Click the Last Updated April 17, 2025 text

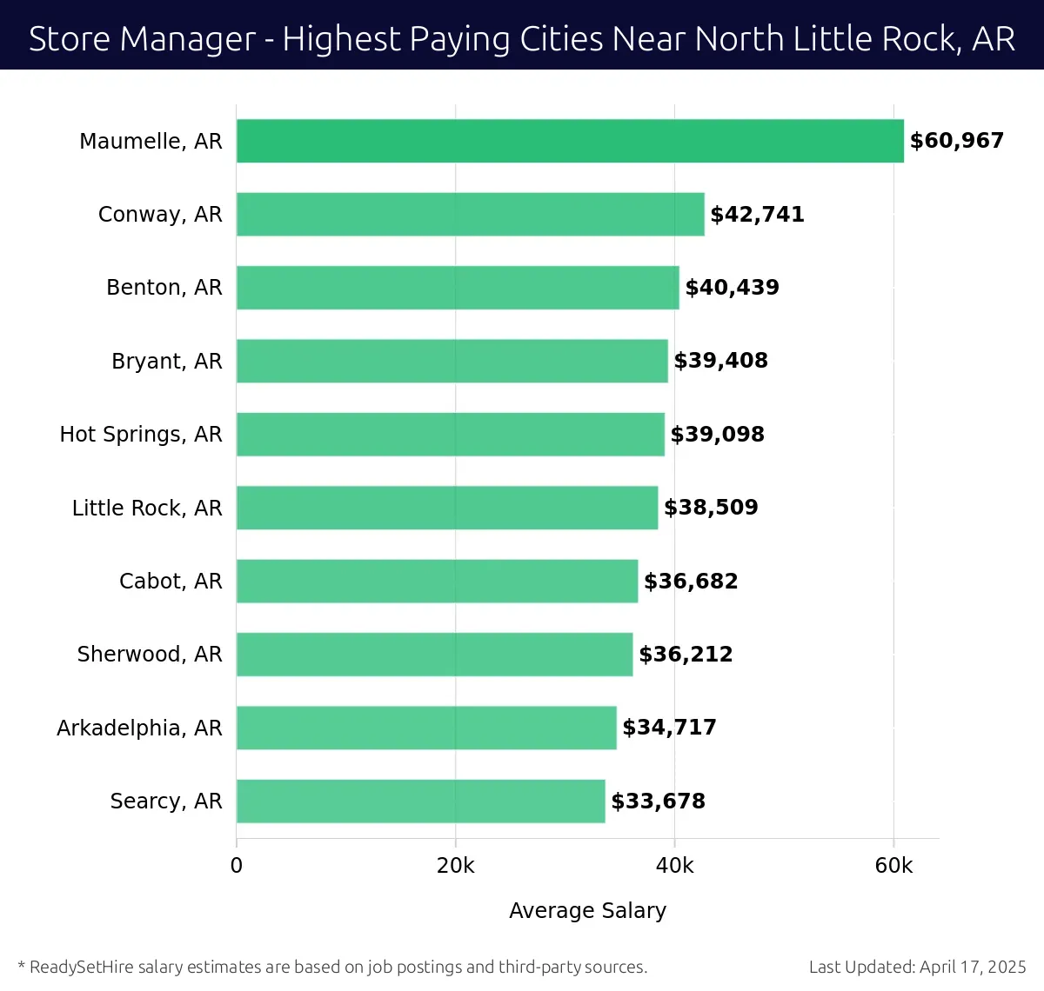click(918, 967)
